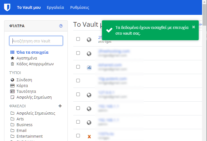Tick checkbox of row without icon

click(x=78, y=80)
